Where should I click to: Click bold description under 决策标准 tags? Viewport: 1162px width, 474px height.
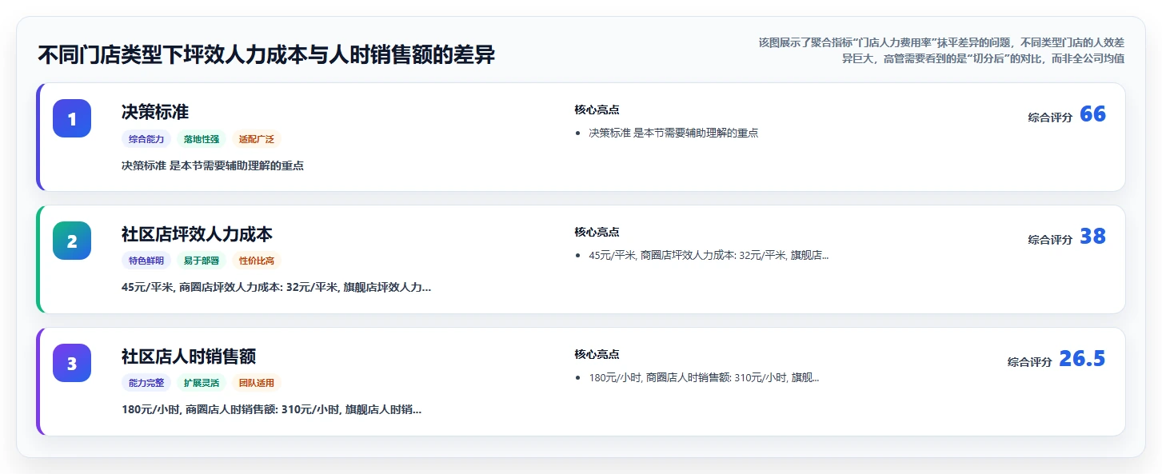tap(213, 165)
